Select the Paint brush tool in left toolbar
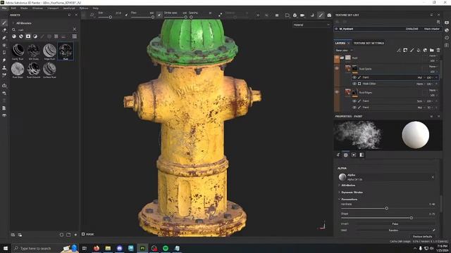Image resolution: width=451 pixels, height=253 pixels. point(4,22)
